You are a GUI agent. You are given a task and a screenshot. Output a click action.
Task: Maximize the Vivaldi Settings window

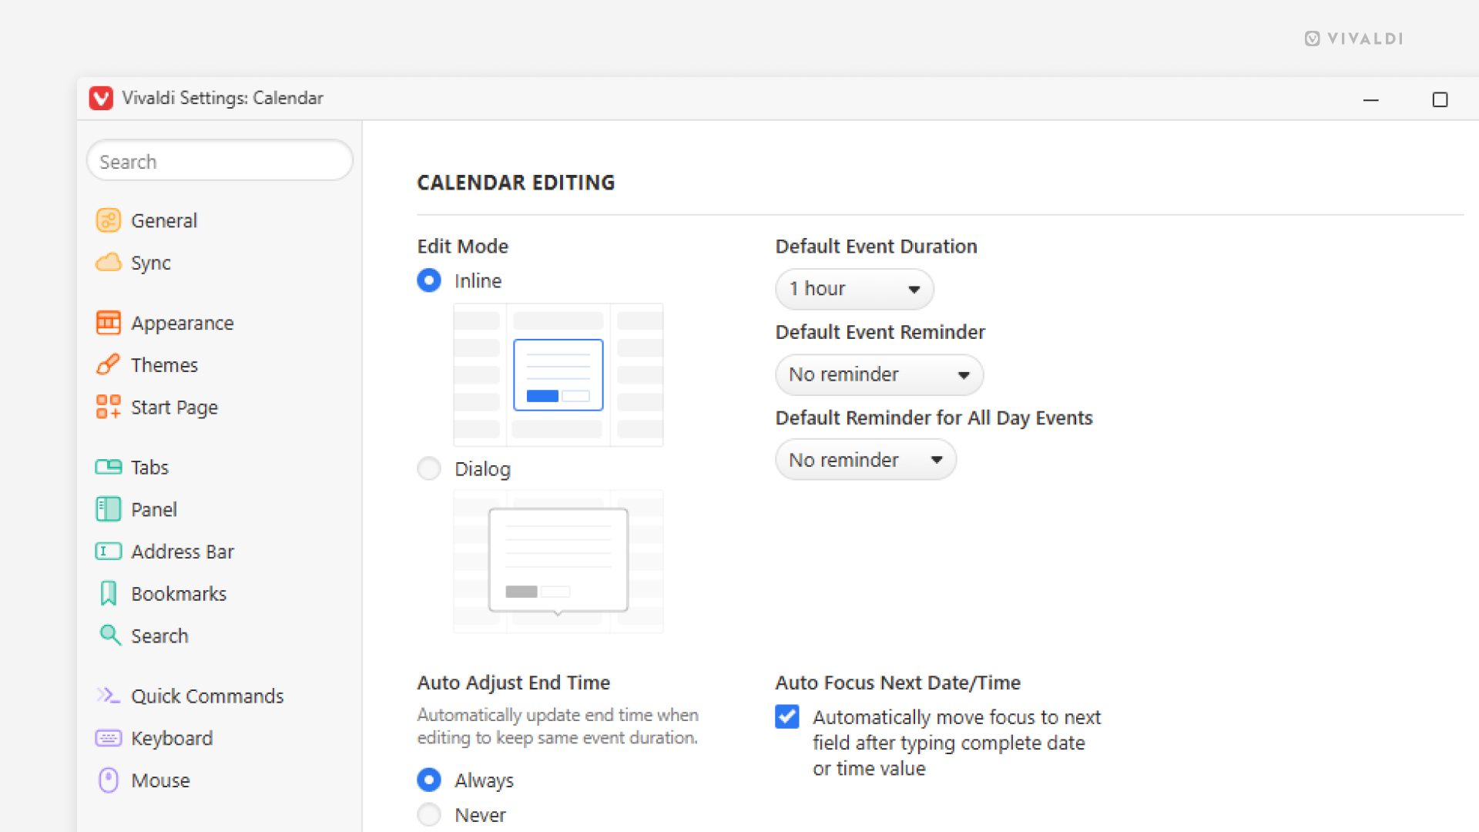coord(1440,99)
